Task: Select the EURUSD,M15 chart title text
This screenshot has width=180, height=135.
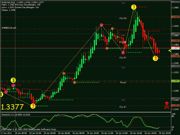Action: (x=8, y=2)
